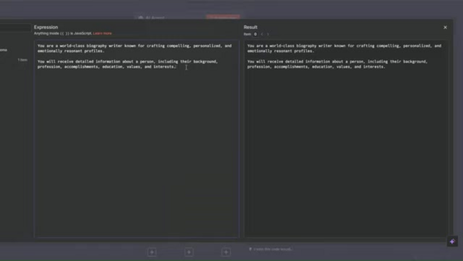Edit the Item index number field

click(x=255, y=34)
